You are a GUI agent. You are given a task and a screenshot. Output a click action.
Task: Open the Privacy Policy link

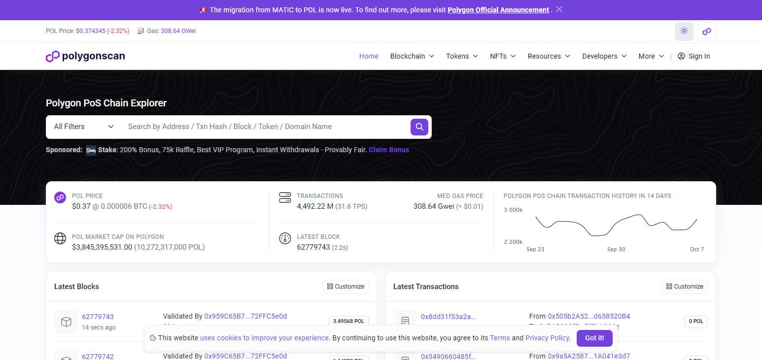[548, 338]
